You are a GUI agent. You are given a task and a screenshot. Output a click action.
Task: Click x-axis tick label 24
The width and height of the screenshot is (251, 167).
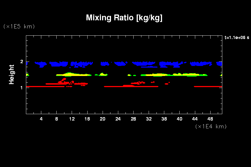[x=118, y=119]
